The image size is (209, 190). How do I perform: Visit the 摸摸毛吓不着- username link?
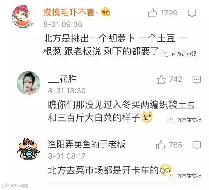[x=71, y=12]
